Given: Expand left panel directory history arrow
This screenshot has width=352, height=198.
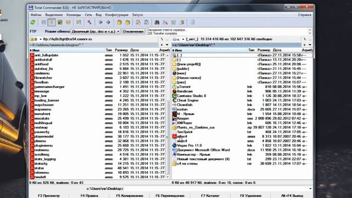Looking at the screenshot, I should click(x=167, y=45).
